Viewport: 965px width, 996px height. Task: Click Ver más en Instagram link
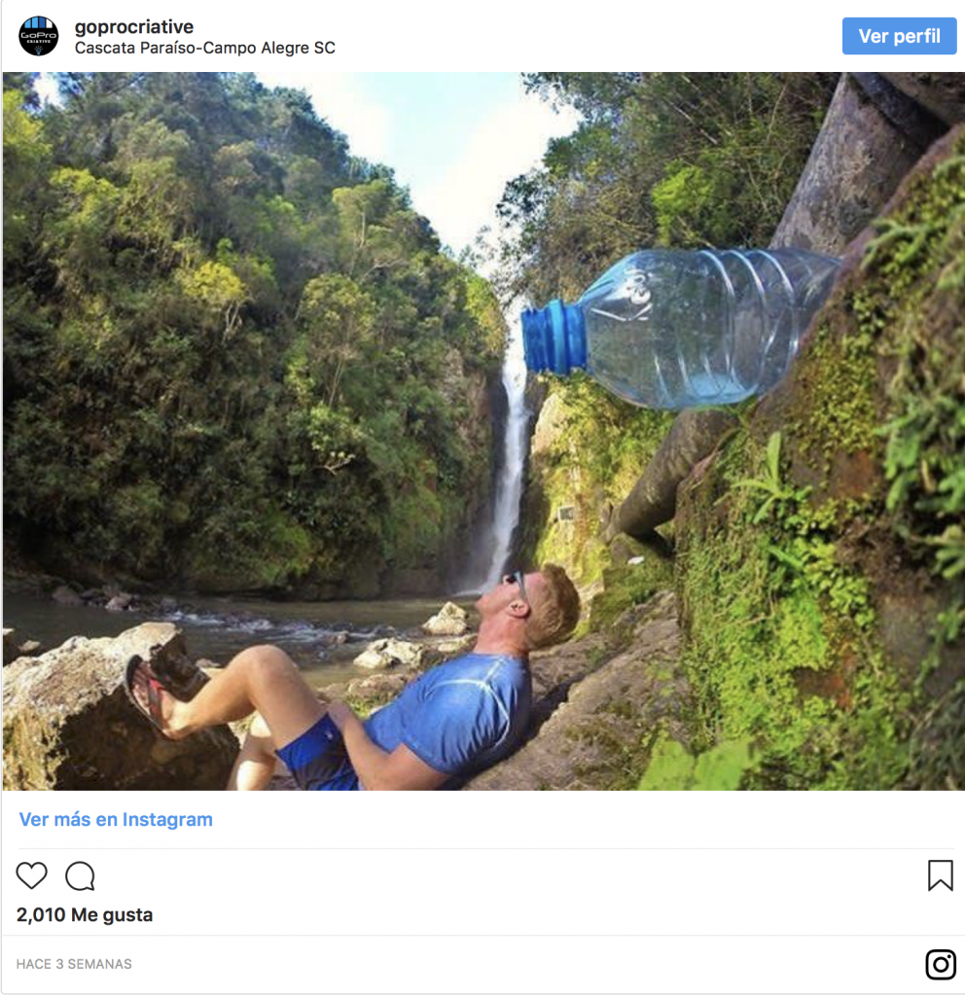116,819
